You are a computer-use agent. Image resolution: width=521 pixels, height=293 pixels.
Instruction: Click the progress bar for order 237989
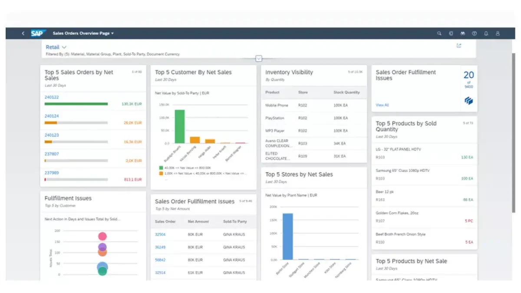coord(76,179)
